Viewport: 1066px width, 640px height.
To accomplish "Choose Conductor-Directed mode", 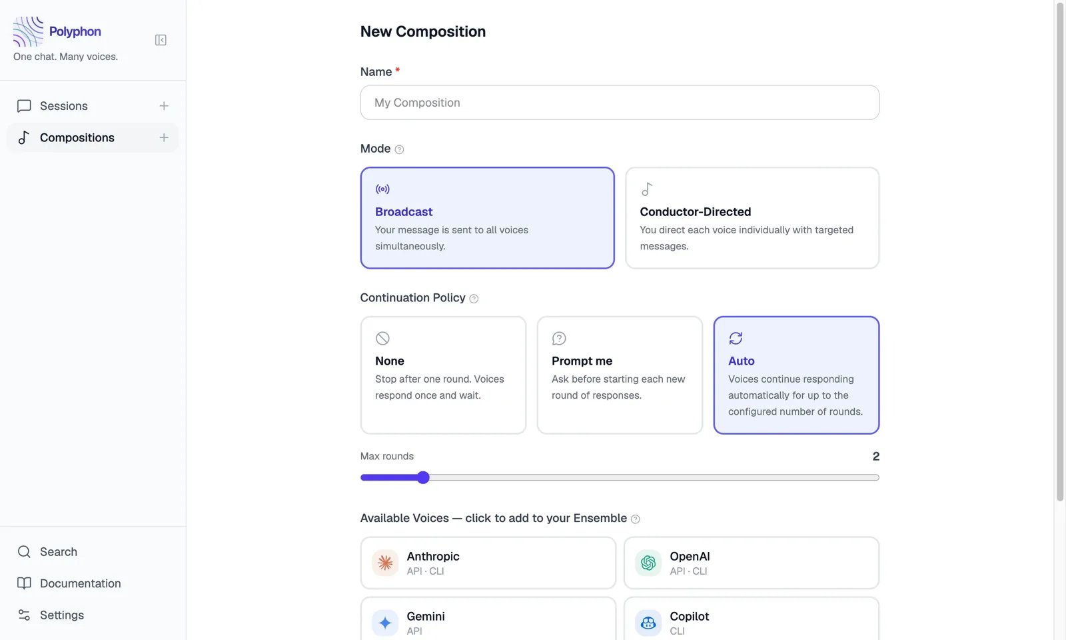I will [752, 218].
